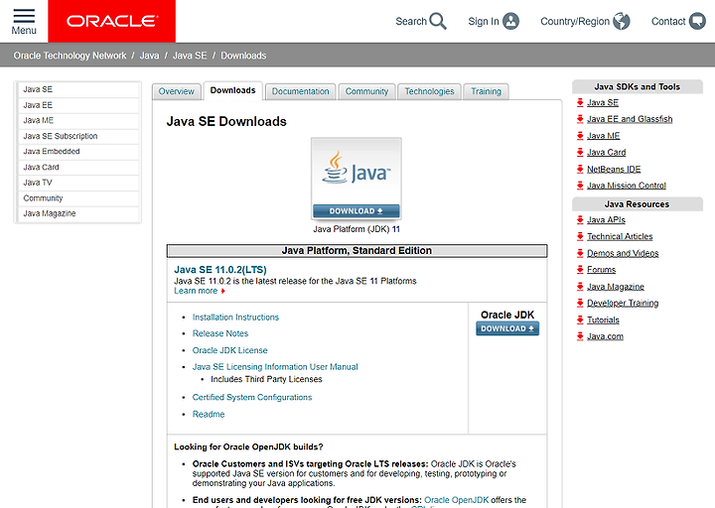Open Java Magazine link in Java Resources
The height and width of the screenshot is (508, 715).
(616, 287)
